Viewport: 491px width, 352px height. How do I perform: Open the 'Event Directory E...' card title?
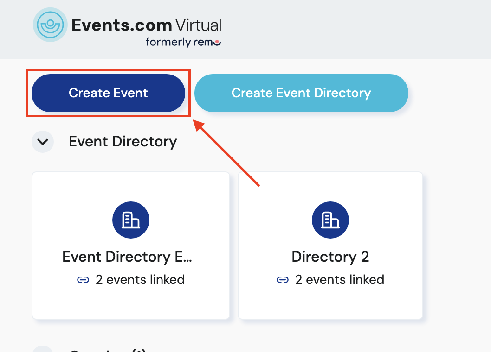(127, 257)
